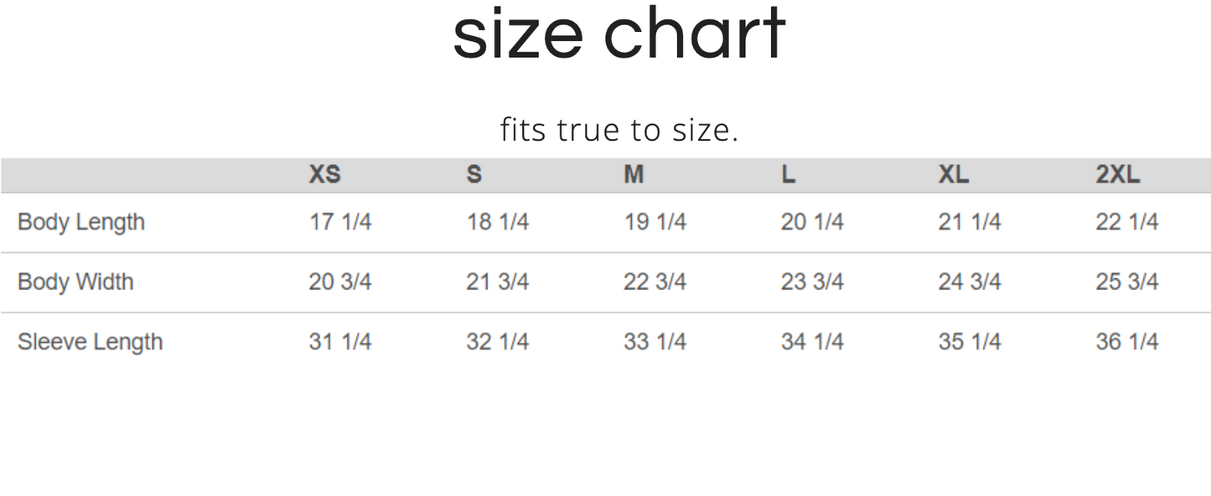Click the Body Width row label
The image size is (1211, 496).
click(75, 282)
